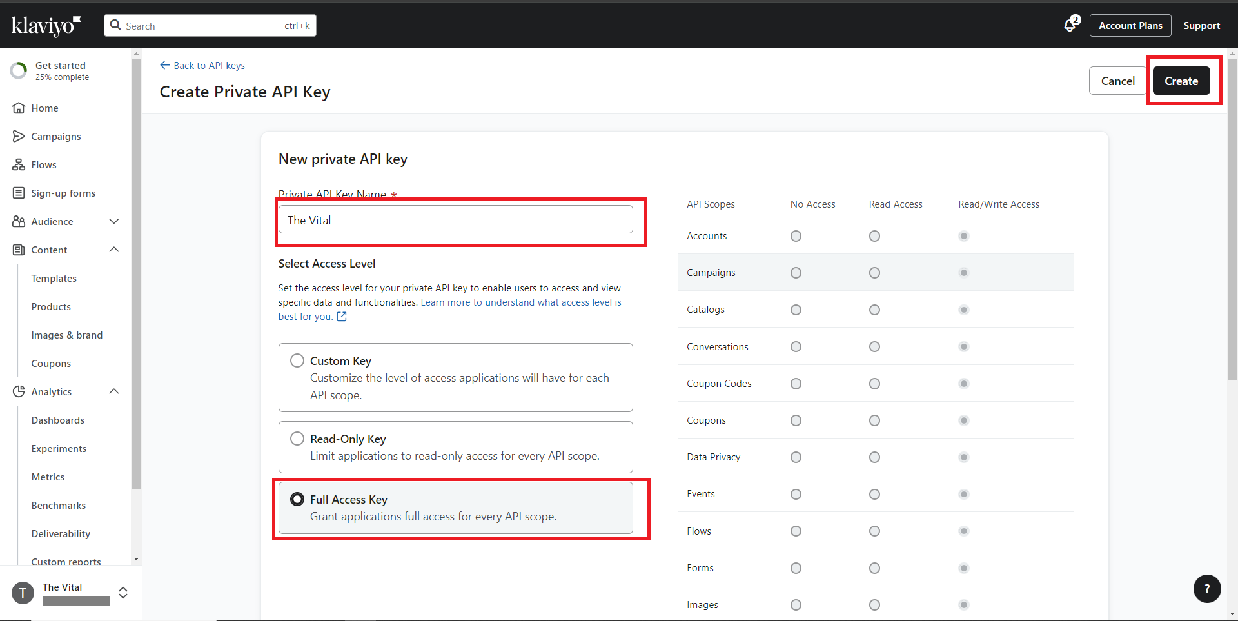The height and width of the screenshot is (621, 1238).
Task: Choose the Full Access Key radio button
Action: [x=297, y=499]
